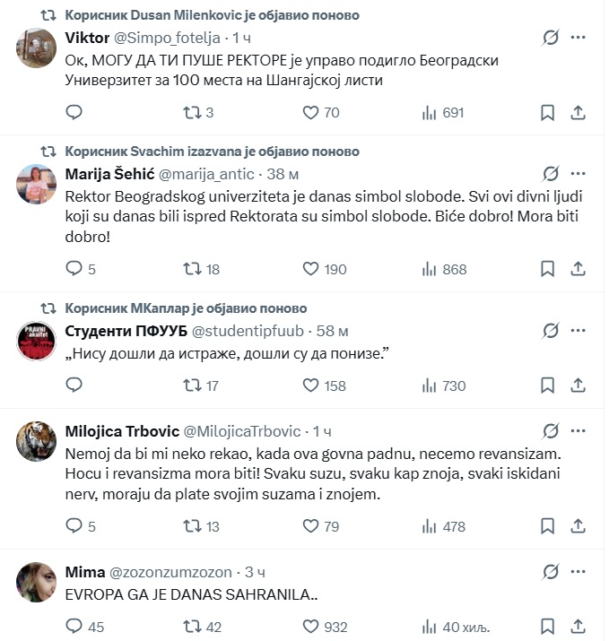Expand more options on Mima's tweet

pos(578,571)
